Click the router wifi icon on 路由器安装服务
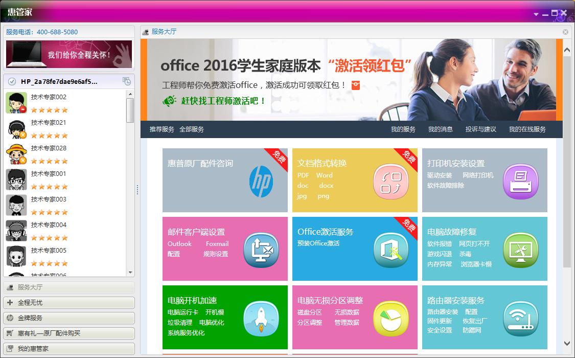 520,319
